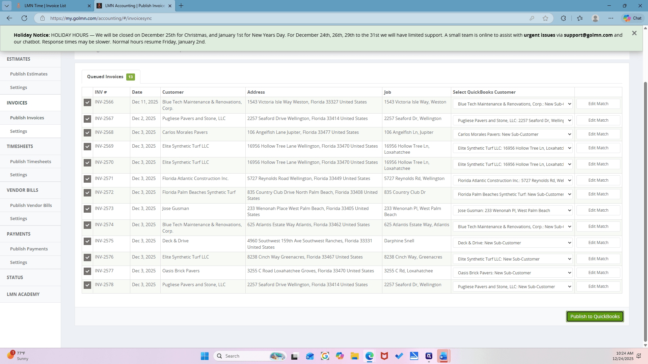The width and height of the screenshot is (648, 364).
Task: Uncheck invoice INV-2575 checkbox
Action: [87, 241]
